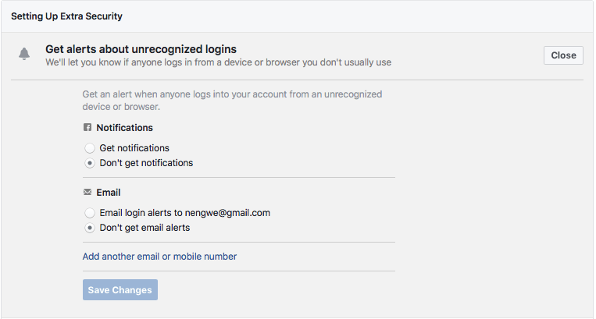Click the 'Get an alert when anyone logs' paragraph
The height and width of the screenshot is (319, 596).
(x=232, y=101)
